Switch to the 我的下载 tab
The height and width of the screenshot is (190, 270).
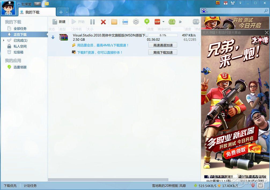click(x=37, y=12)
